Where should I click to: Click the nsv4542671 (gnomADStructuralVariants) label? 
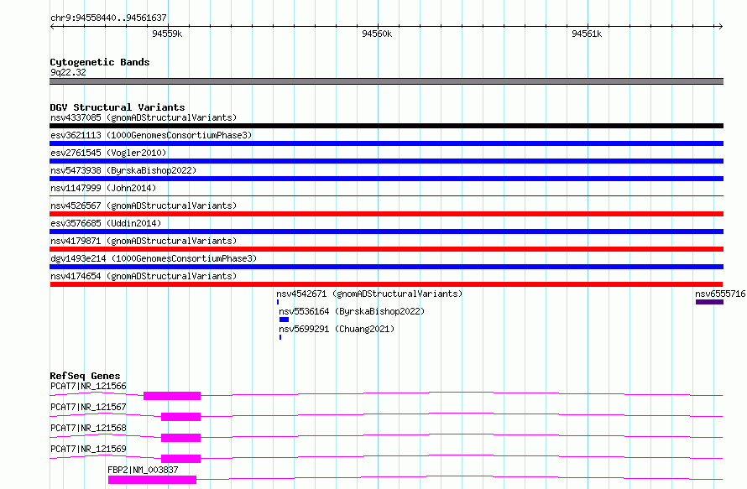click(369, 294)
